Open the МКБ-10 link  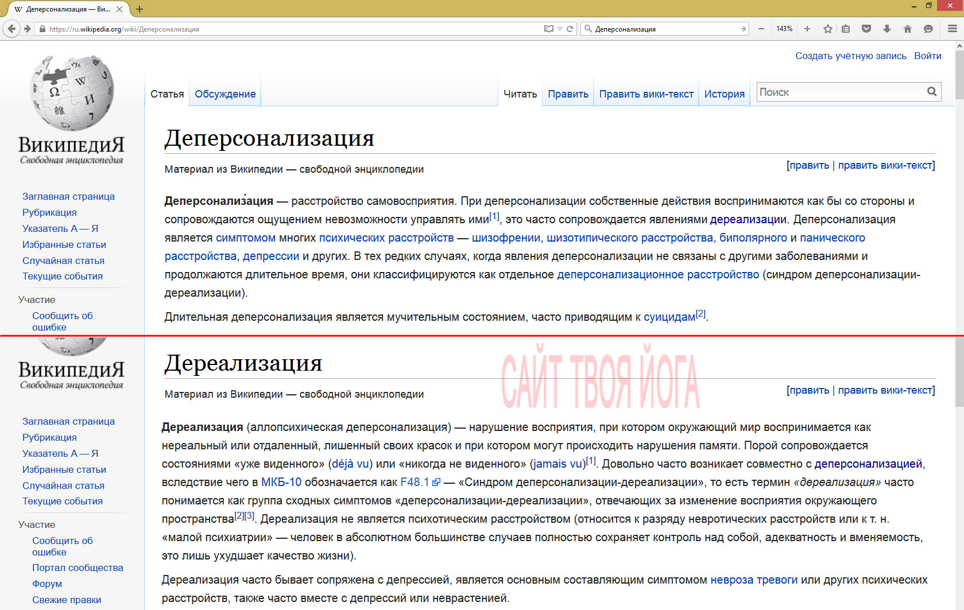[281, 482]
